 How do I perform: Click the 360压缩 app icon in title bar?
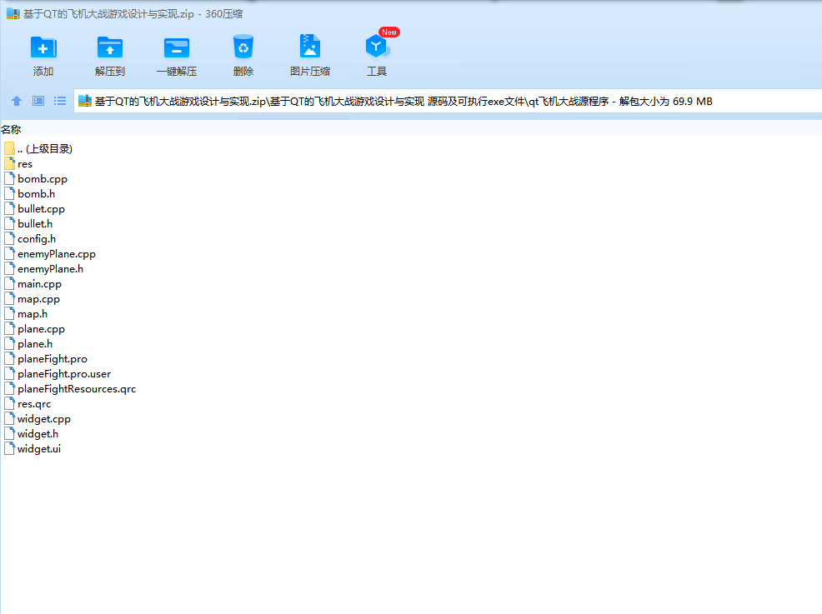tap(13, 13)
